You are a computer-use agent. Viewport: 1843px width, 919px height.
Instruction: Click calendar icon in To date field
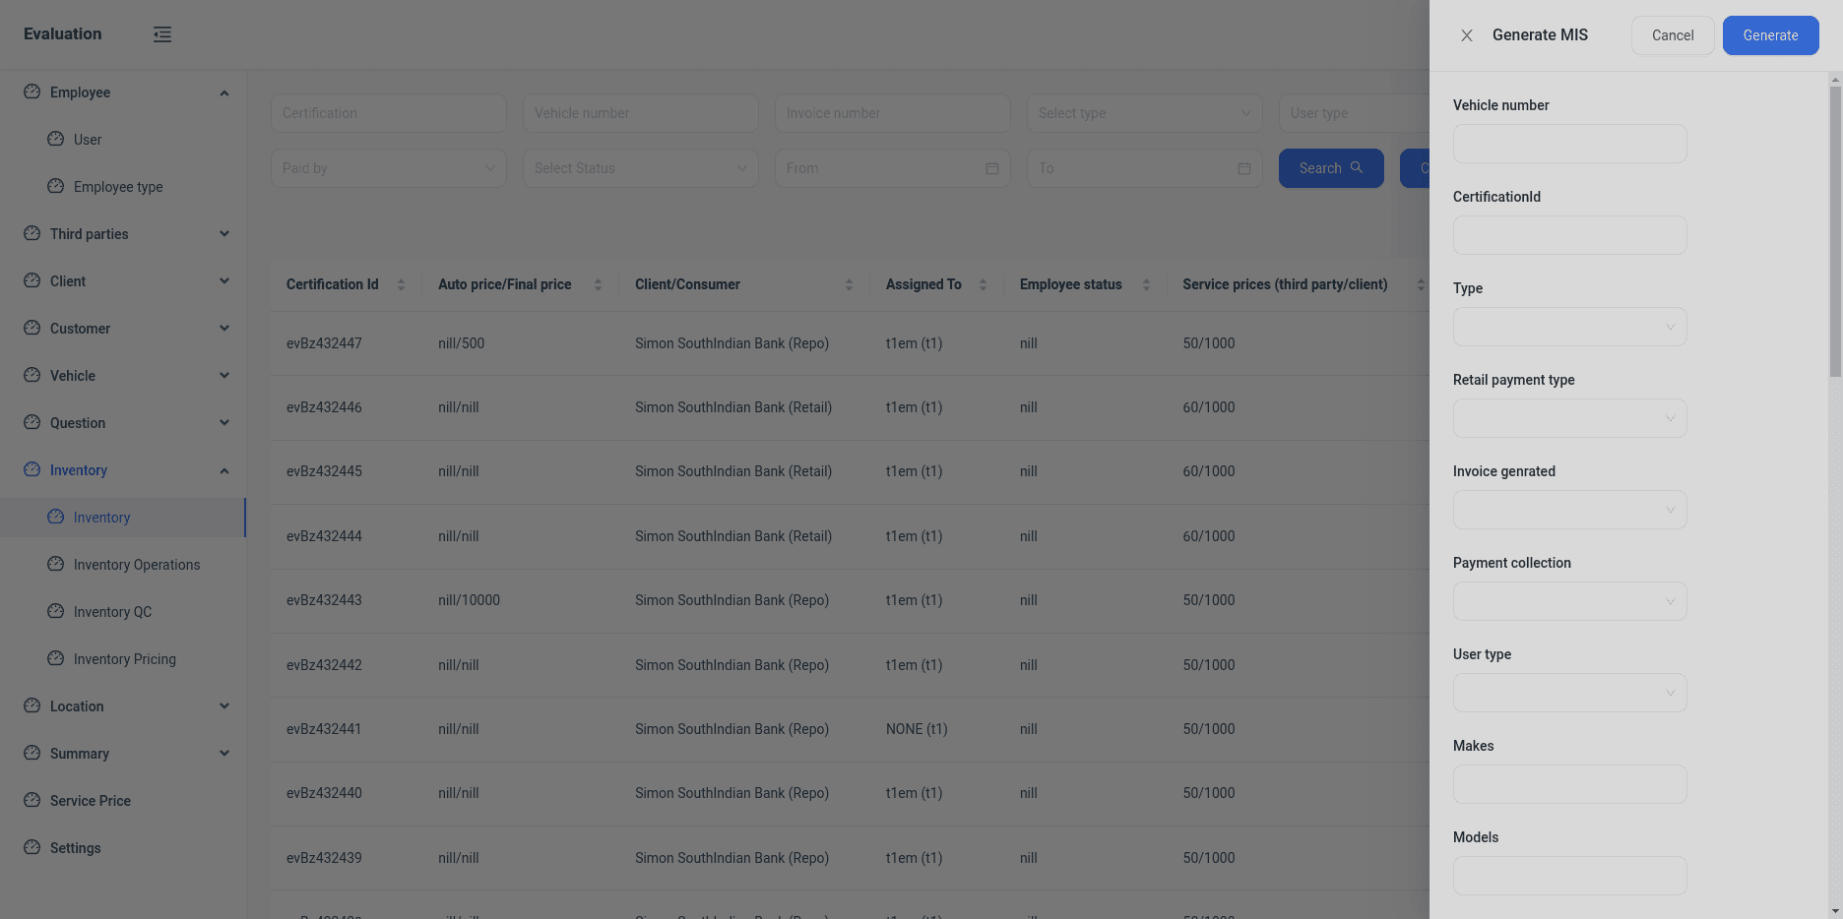(x=1244, y=168)
